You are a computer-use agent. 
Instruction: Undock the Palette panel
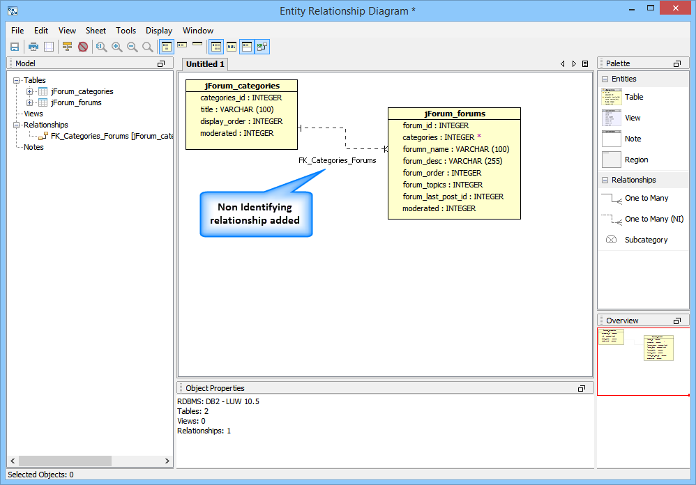coord(677,64)
